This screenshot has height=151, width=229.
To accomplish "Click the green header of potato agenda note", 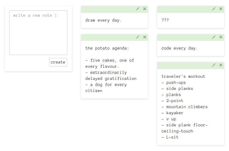I will tap(114, 37).
